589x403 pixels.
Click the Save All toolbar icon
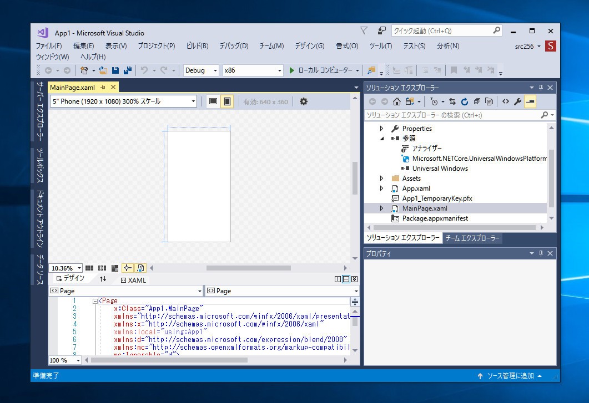click(x=127, y=70)
